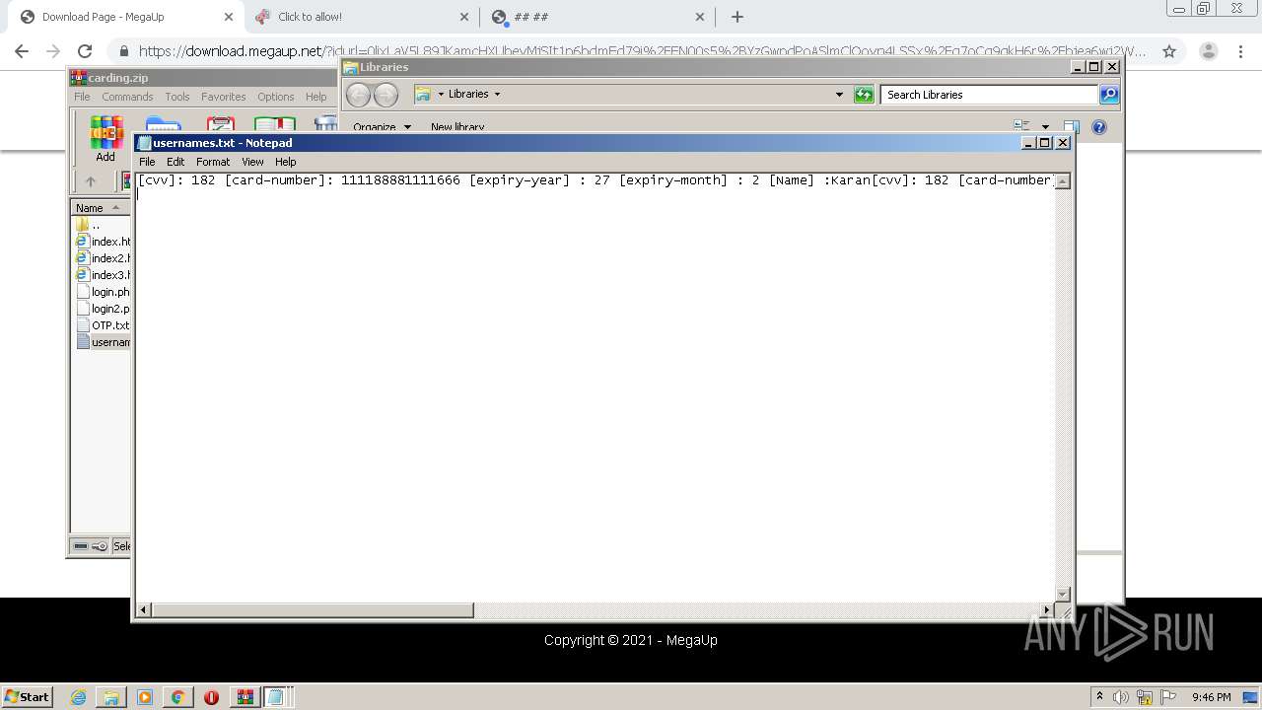The height and width of the screenshot is (710, 1262).
Task: Click the WinRAR up-one-level arrow button
Action: click(x=91, y=181)
